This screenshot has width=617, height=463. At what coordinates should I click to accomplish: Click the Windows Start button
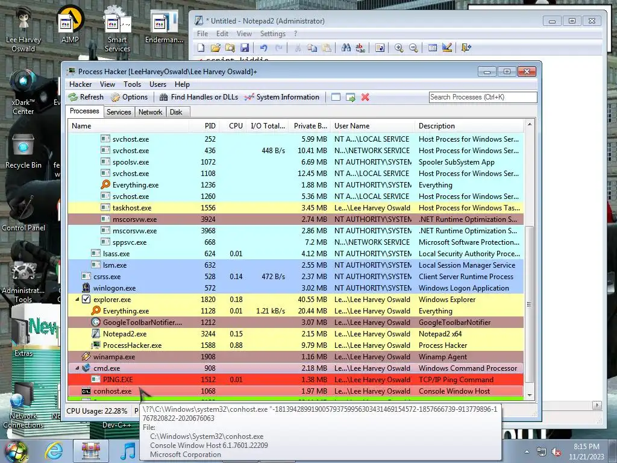tap(16, 451)
